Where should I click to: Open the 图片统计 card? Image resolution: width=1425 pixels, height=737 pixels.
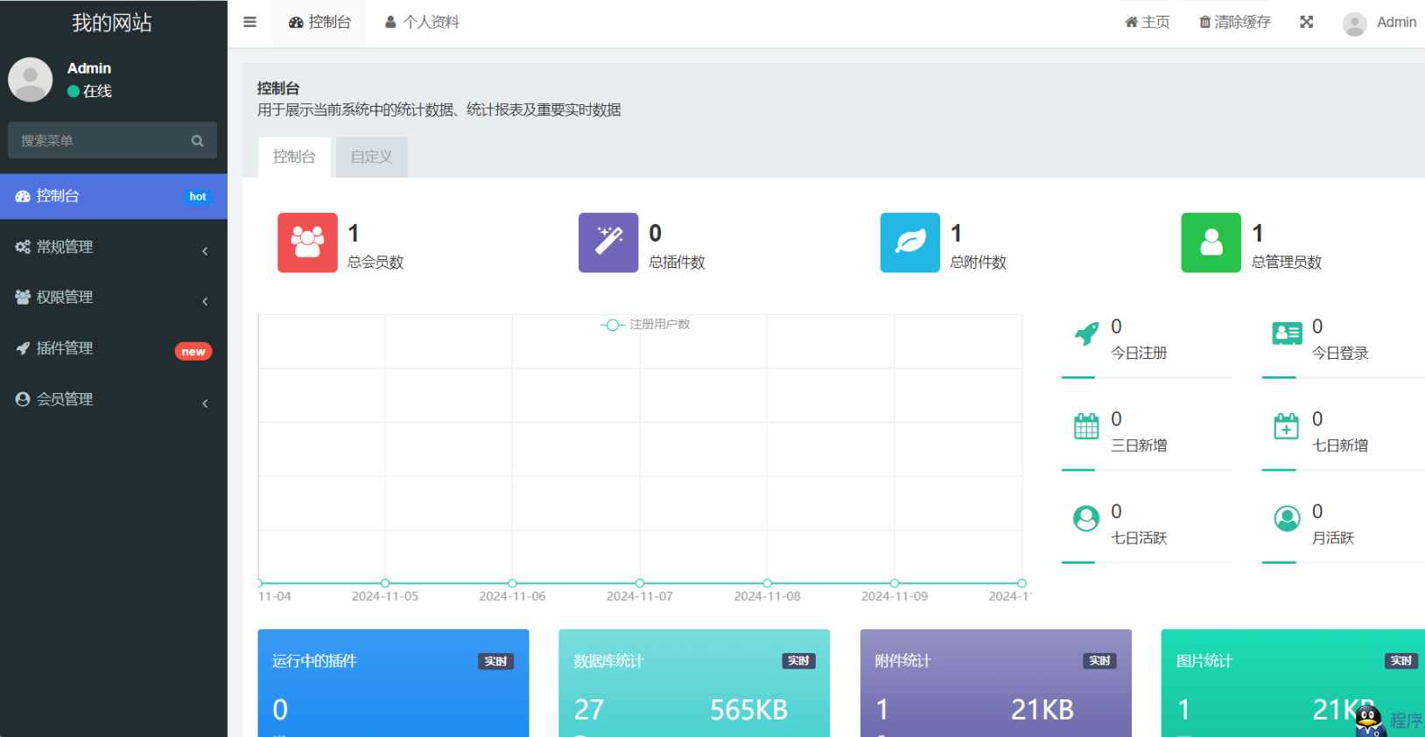(x=1293, y=683)
